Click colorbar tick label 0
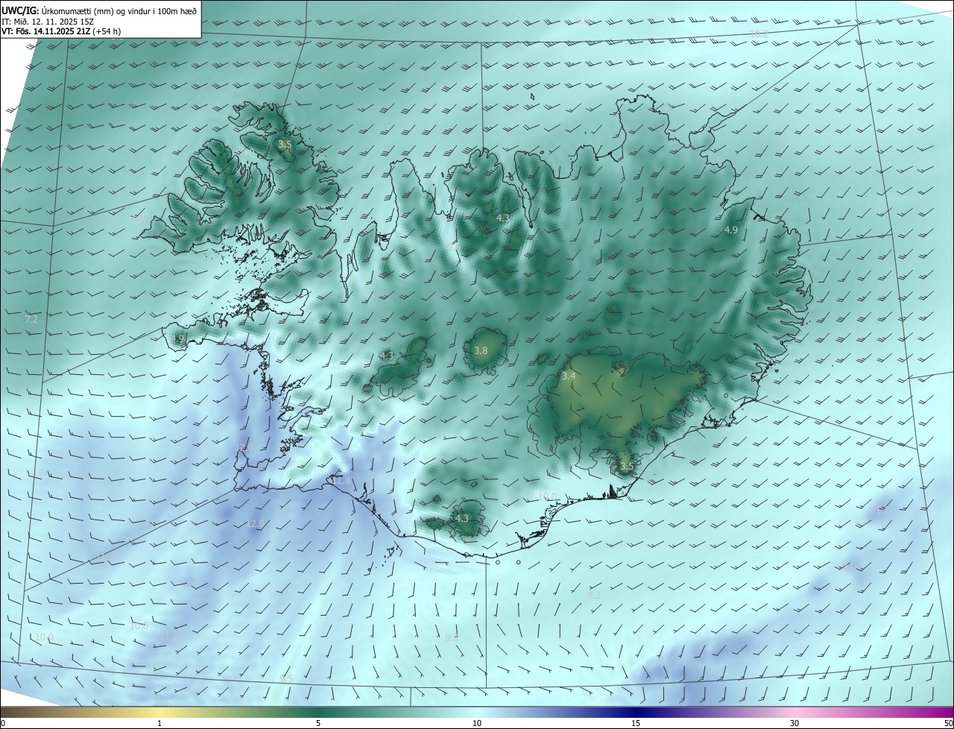 pos(3,723)
